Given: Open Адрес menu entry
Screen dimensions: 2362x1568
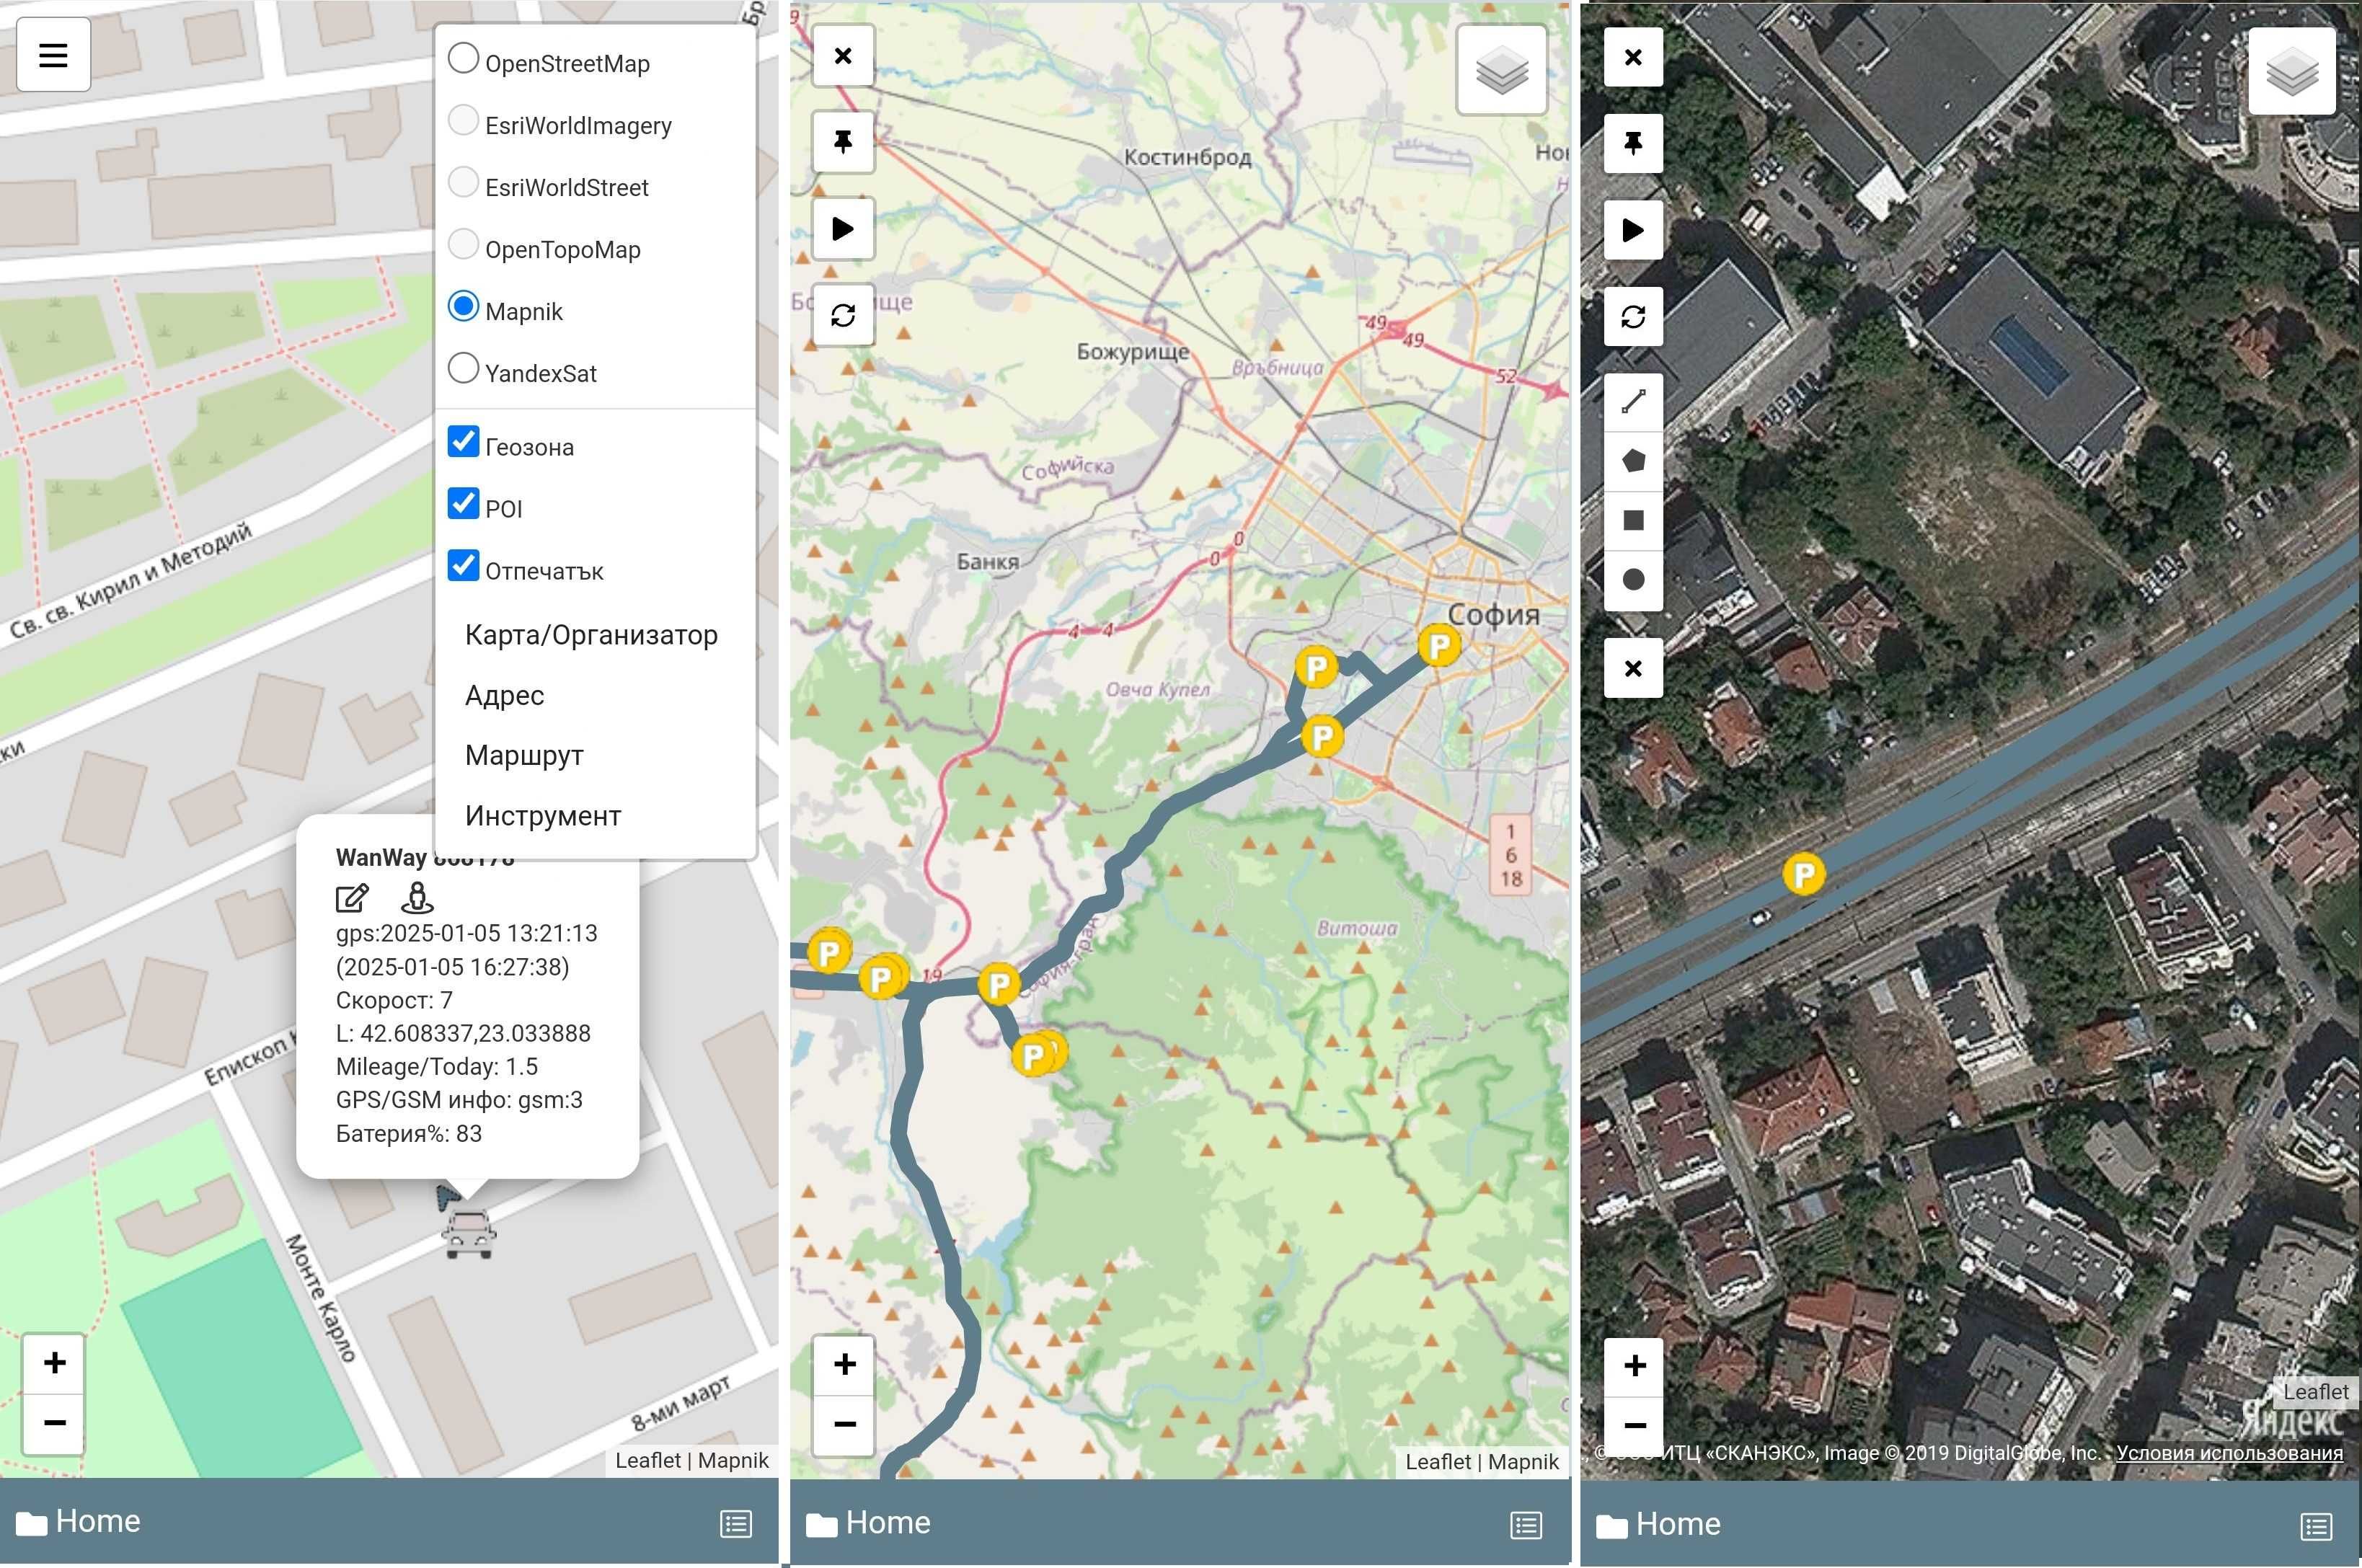Looking at the screenshot, I should tap(505, 695).
